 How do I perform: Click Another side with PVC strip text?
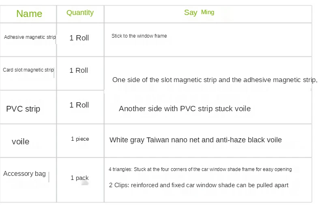click(x=185, y=109)
